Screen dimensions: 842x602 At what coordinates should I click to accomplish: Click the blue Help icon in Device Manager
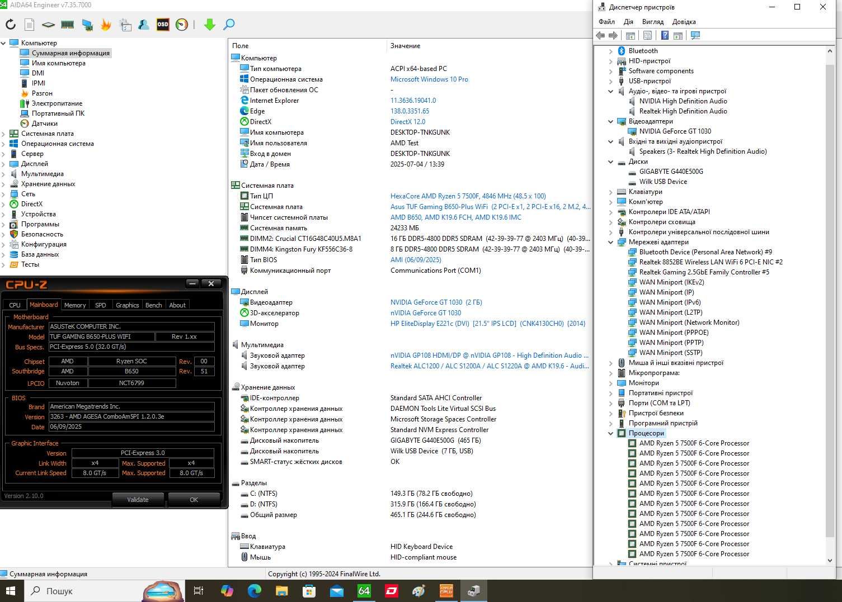click(665, 36)
